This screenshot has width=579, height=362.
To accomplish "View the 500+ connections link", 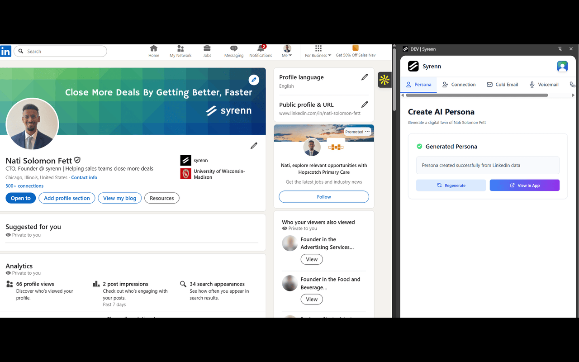I will [x=24, y=186].
